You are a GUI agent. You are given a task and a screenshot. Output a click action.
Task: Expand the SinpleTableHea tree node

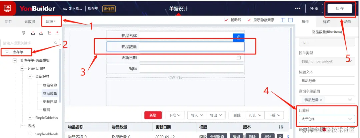(x=30, y=118)
